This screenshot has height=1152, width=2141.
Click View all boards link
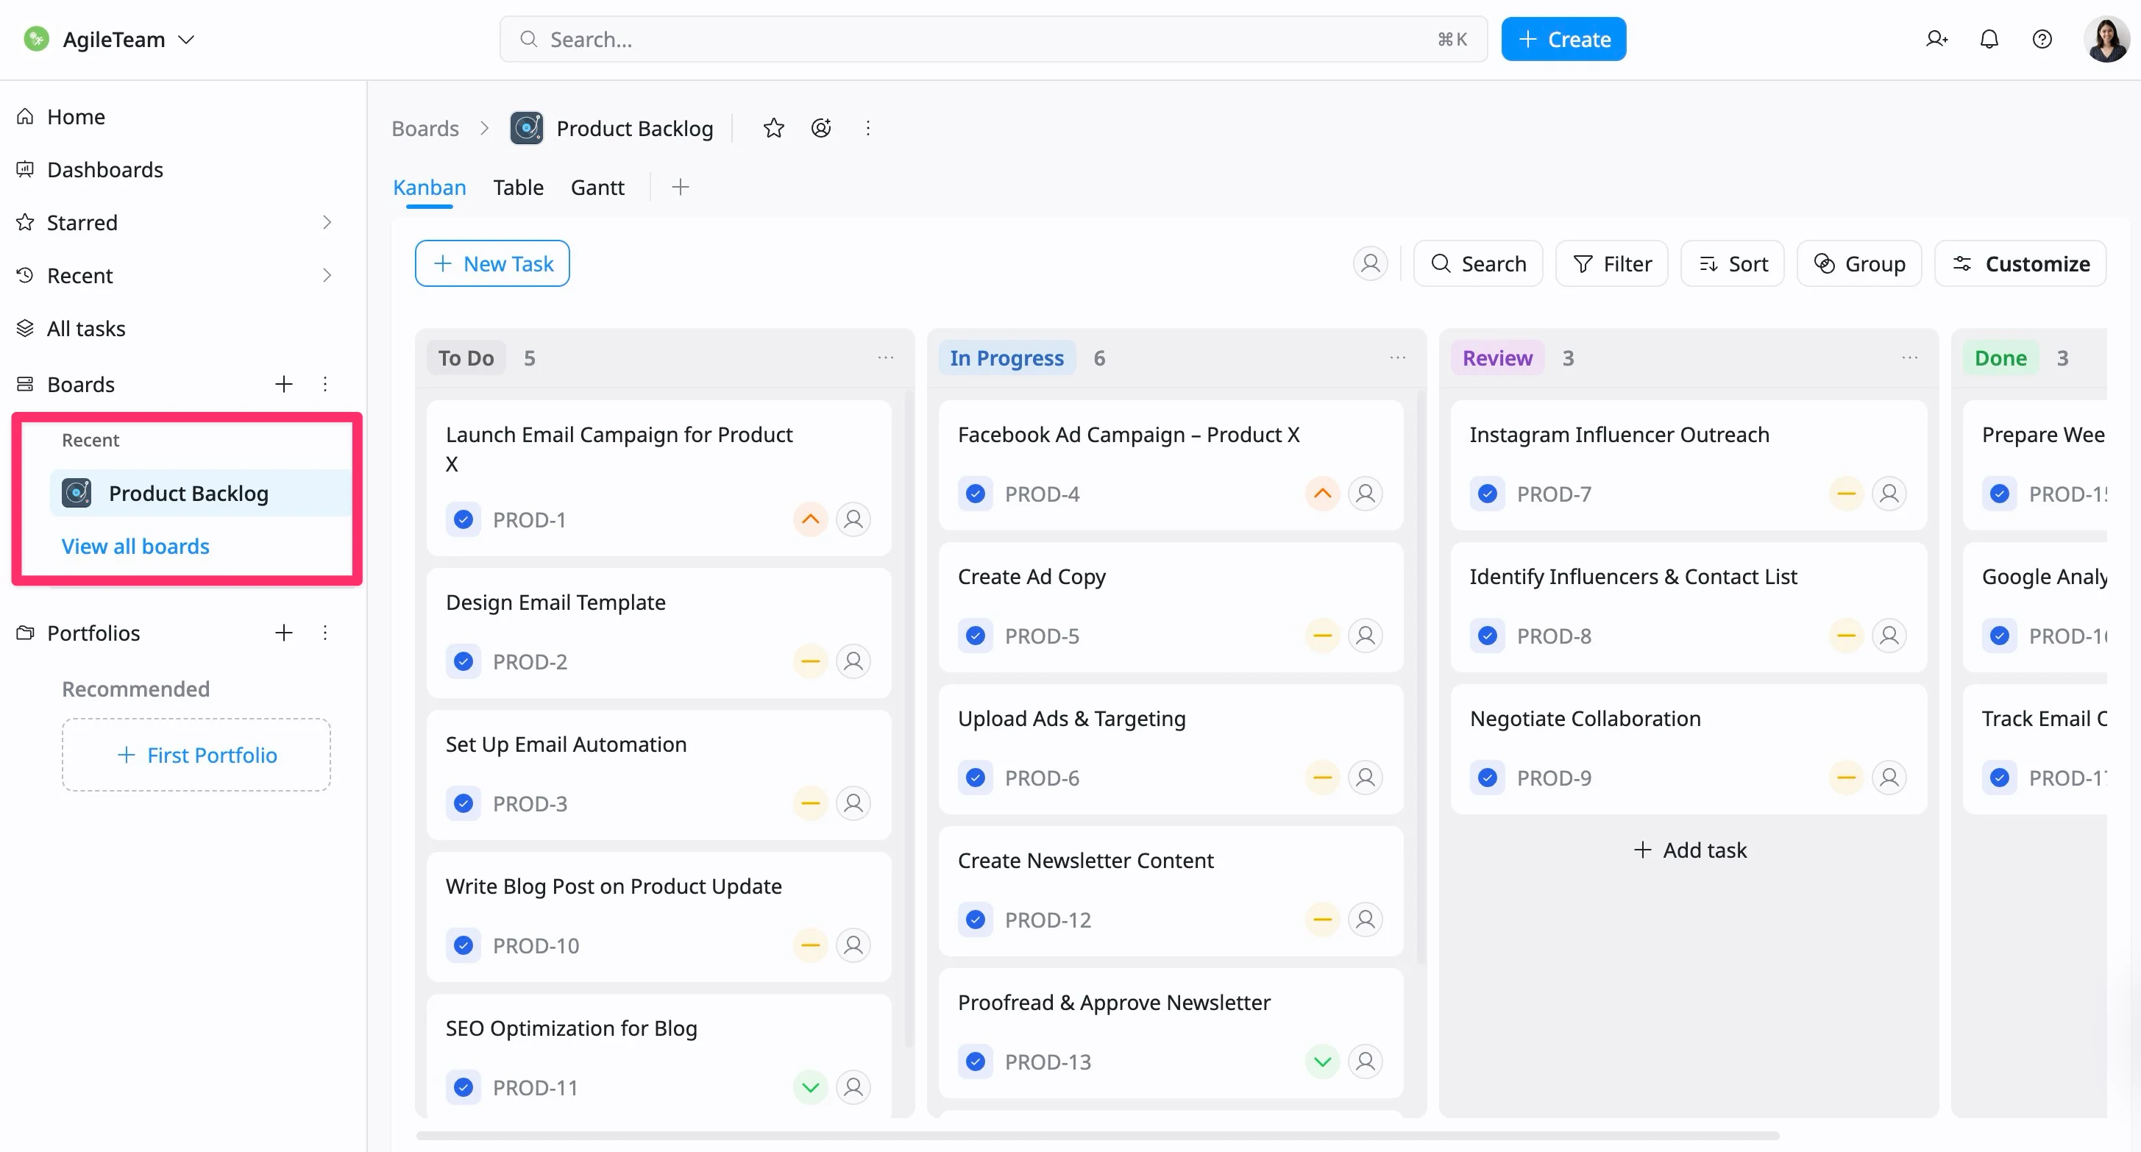(x=135, y=546)
